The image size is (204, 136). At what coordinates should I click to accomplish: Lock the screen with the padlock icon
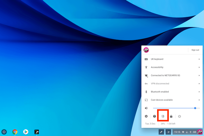171,116
